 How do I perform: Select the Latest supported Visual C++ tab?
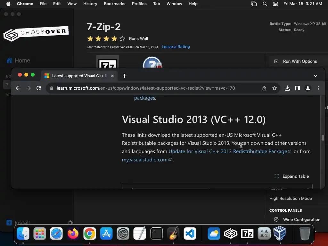pos(79,76)
